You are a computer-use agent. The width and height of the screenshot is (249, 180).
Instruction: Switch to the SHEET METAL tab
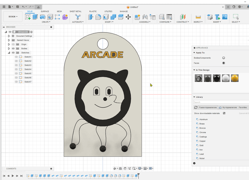(75, 11)
